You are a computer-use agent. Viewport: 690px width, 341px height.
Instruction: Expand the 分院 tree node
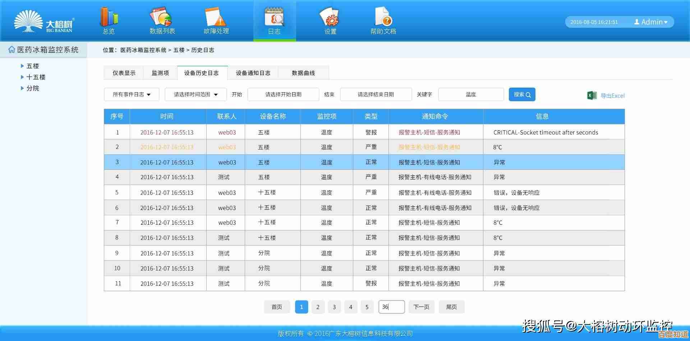pos(22,88)
